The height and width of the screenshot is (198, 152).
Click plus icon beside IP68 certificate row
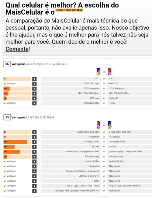coord(34,191)
